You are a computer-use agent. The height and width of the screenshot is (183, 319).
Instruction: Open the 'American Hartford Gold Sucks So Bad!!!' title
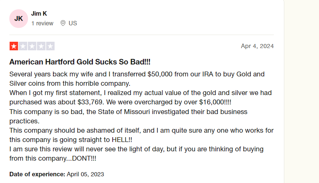click(x=80, y=62)
